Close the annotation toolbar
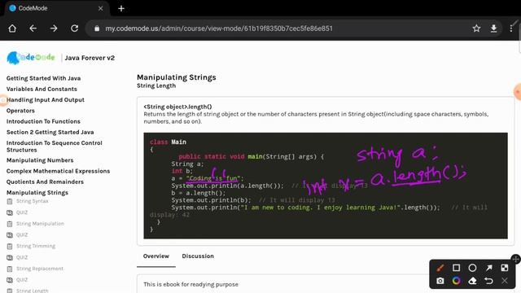The image size is (521, 293). [x=505, y=281]
